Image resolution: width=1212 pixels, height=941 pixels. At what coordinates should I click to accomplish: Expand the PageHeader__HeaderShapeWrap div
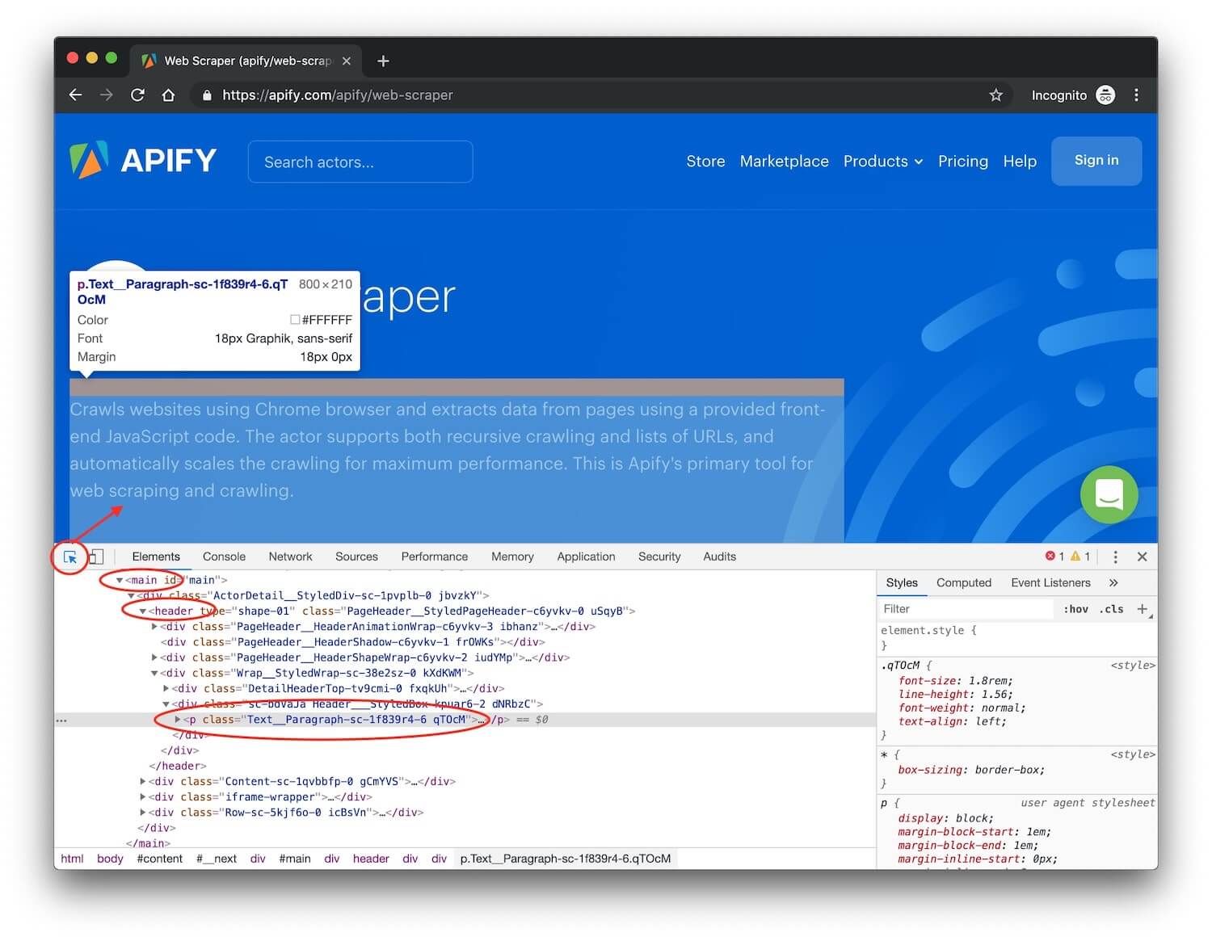coord(154,657)
